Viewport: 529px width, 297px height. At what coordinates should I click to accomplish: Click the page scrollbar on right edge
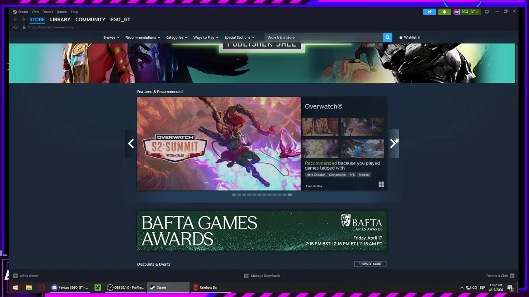click(516, 64)
